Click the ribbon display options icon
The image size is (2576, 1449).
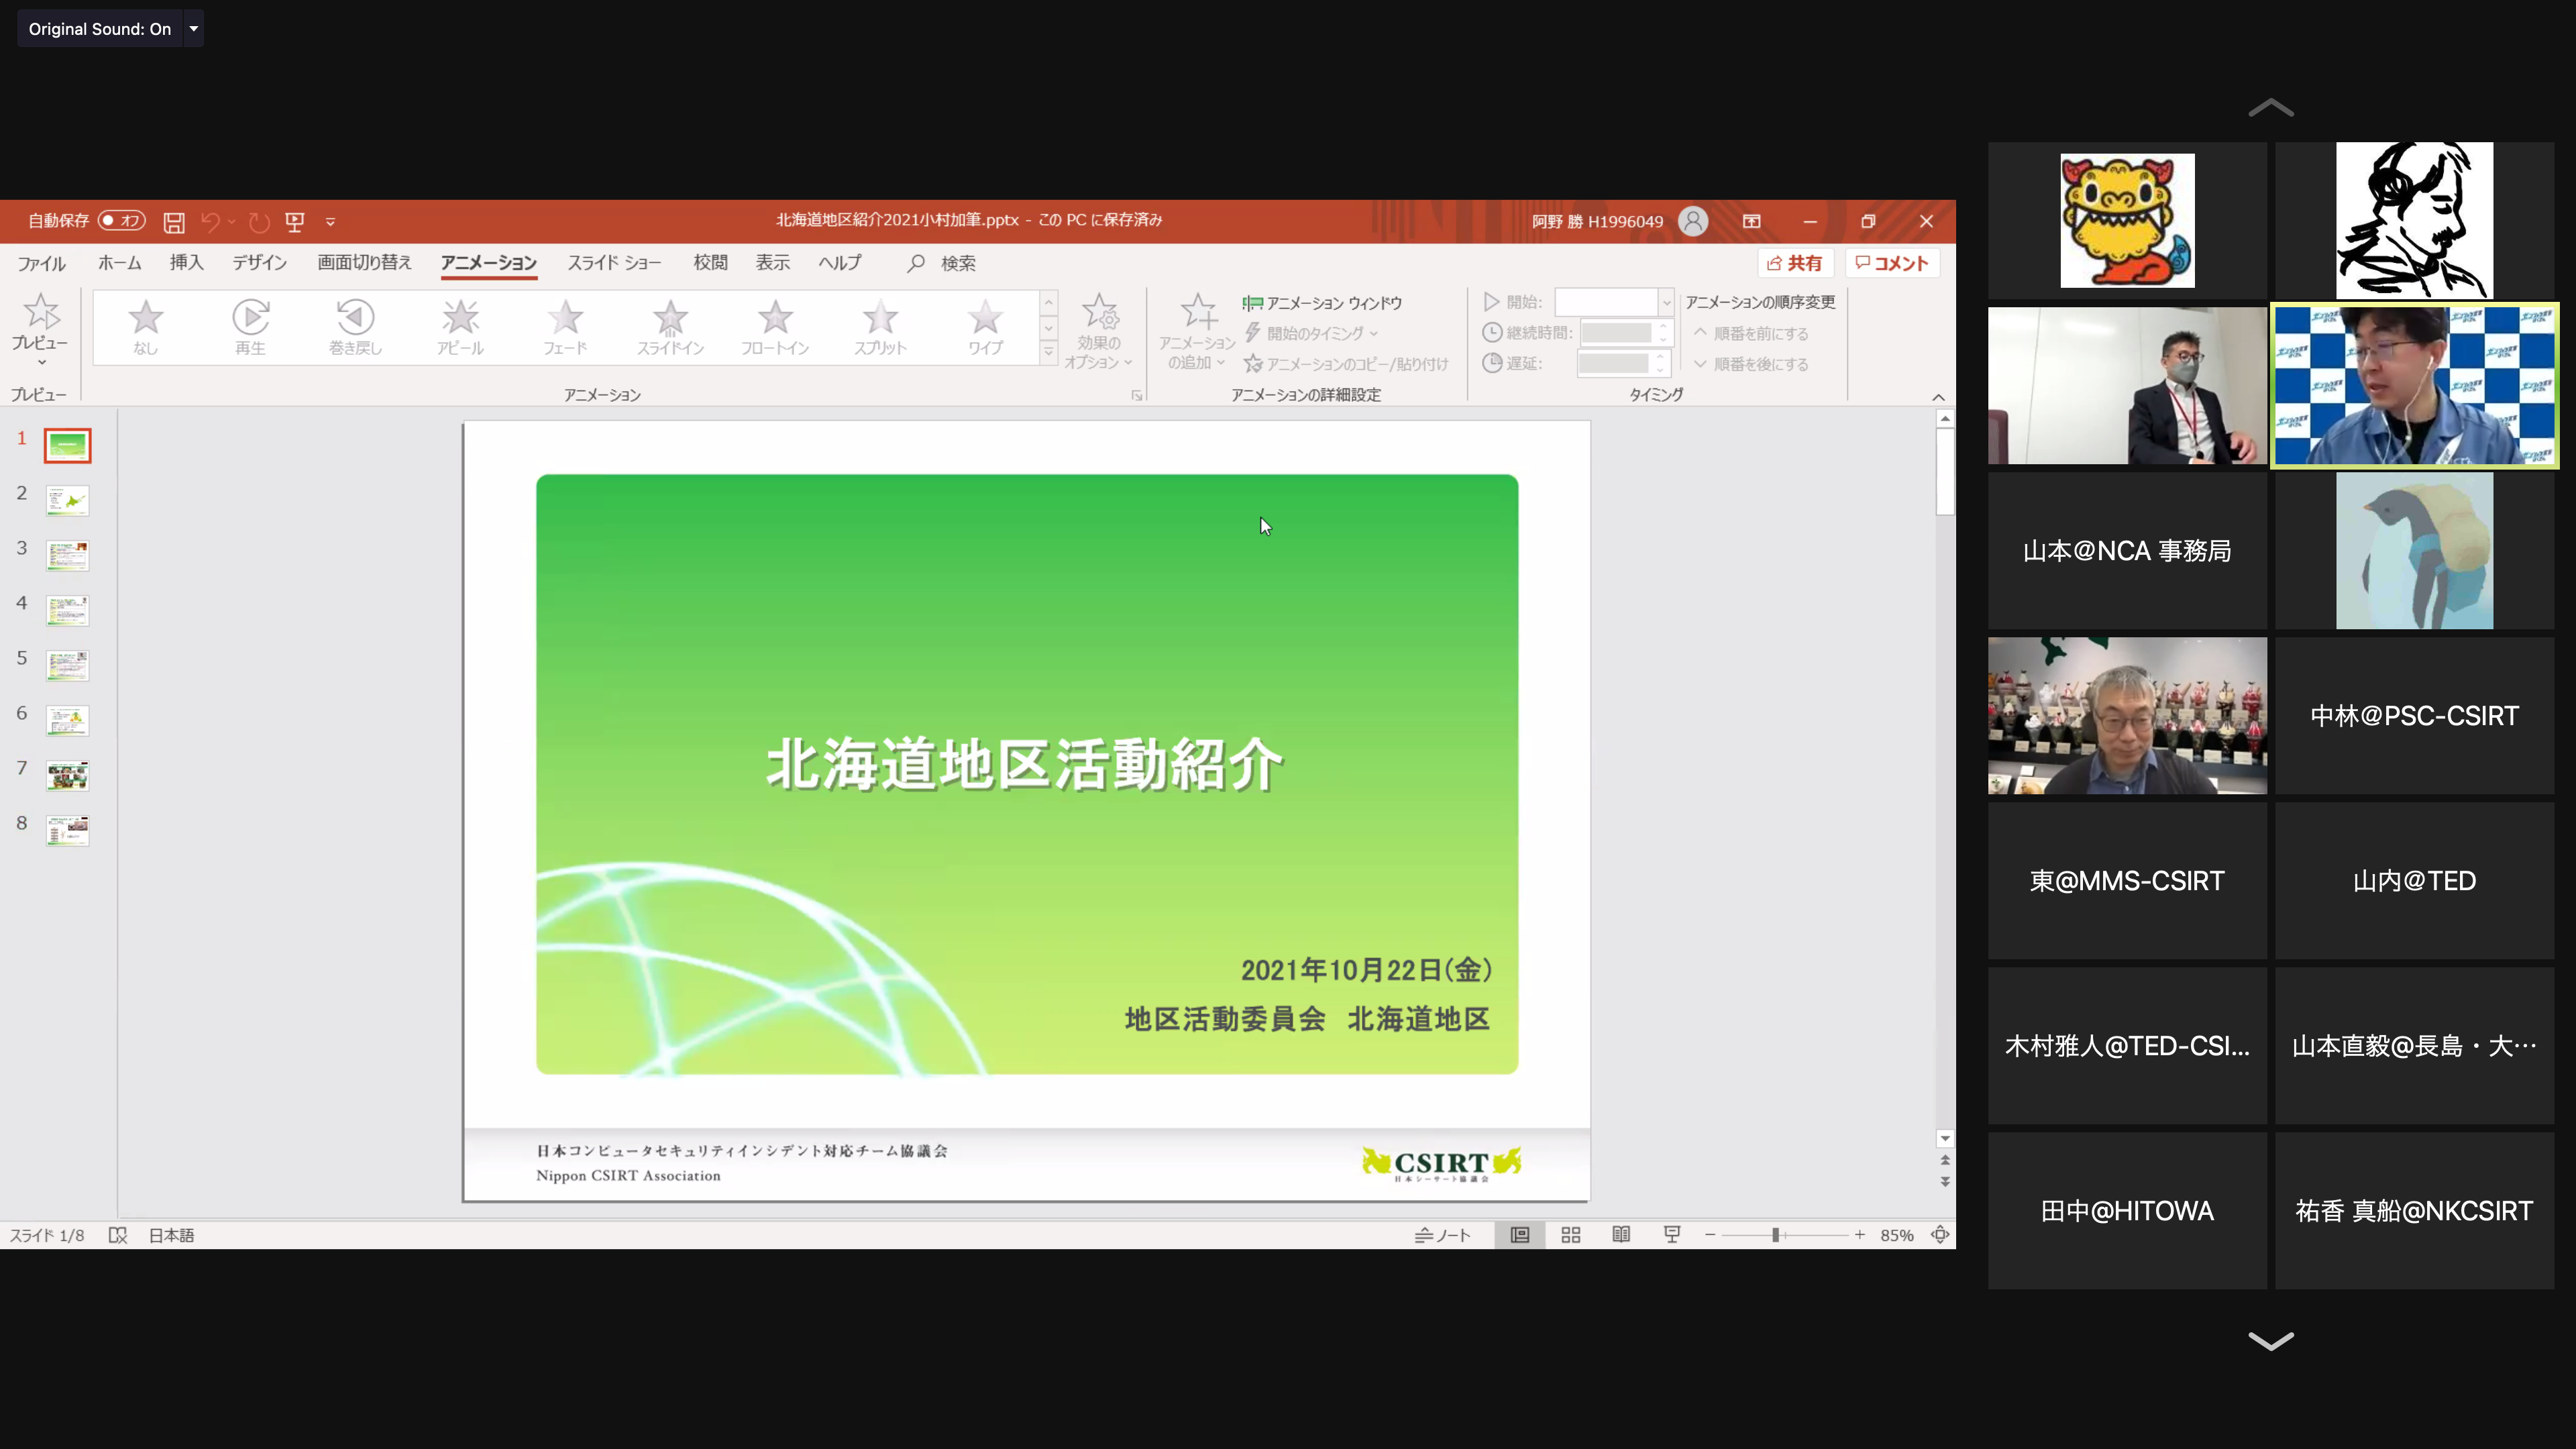coord(1752,221)
